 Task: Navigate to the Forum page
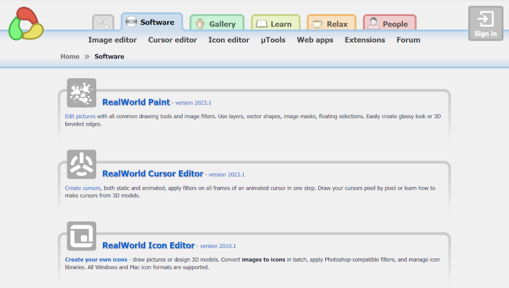[x=408, y=40]
